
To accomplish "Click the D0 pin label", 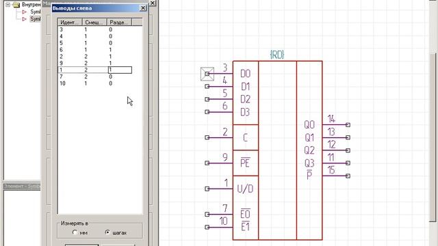I will (x=245, y=74).
